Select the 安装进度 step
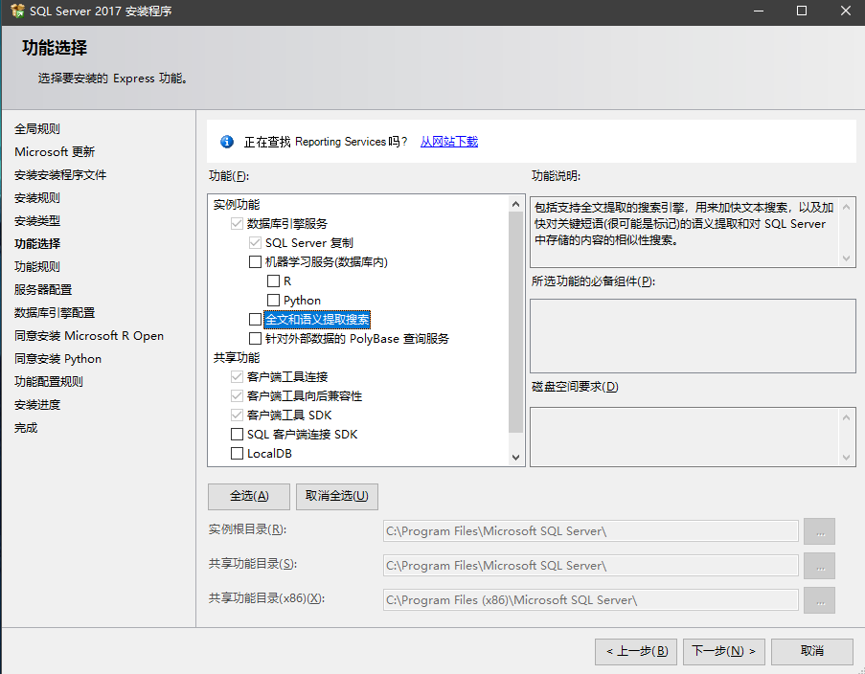The image size is (865, 674). coord(37,405)
